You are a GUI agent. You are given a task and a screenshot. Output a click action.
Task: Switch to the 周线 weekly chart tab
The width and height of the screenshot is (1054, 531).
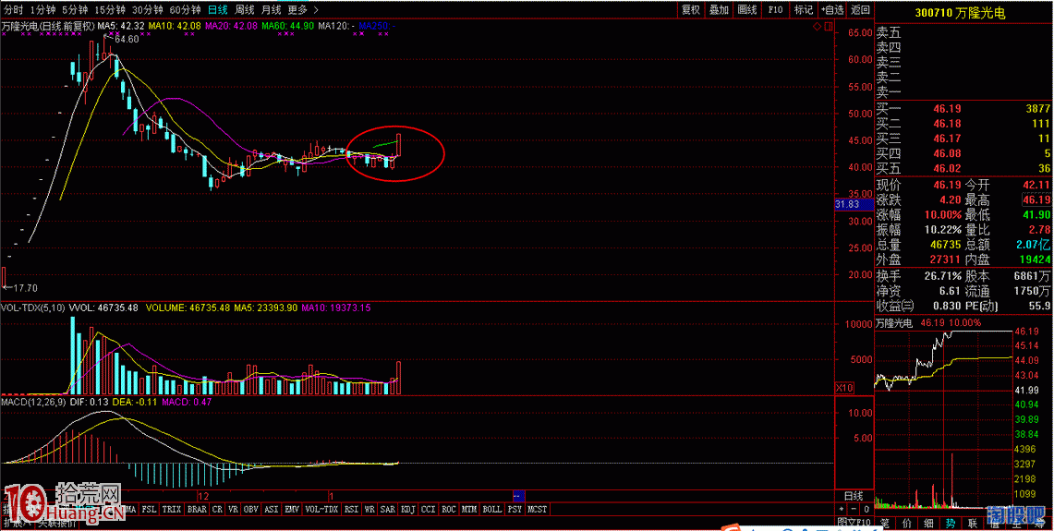click(x=244, y=9)
